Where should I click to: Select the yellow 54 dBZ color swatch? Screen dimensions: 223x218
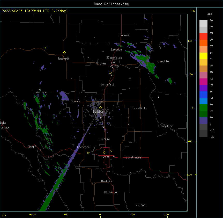point(203,56)
